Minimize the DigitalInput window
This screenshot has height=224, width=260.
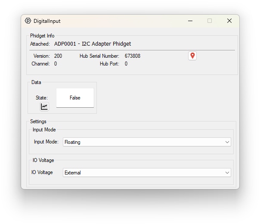[x=190, y=21]
